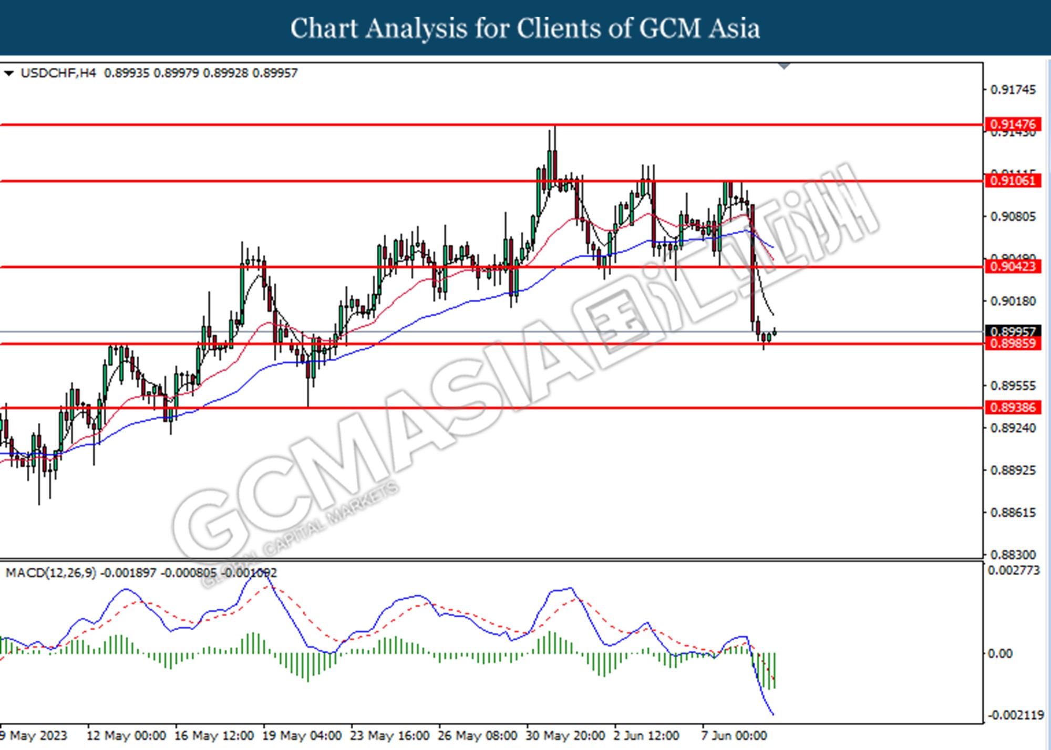
Task: Click the 0.91745 price axis value
Action: 1013,90
